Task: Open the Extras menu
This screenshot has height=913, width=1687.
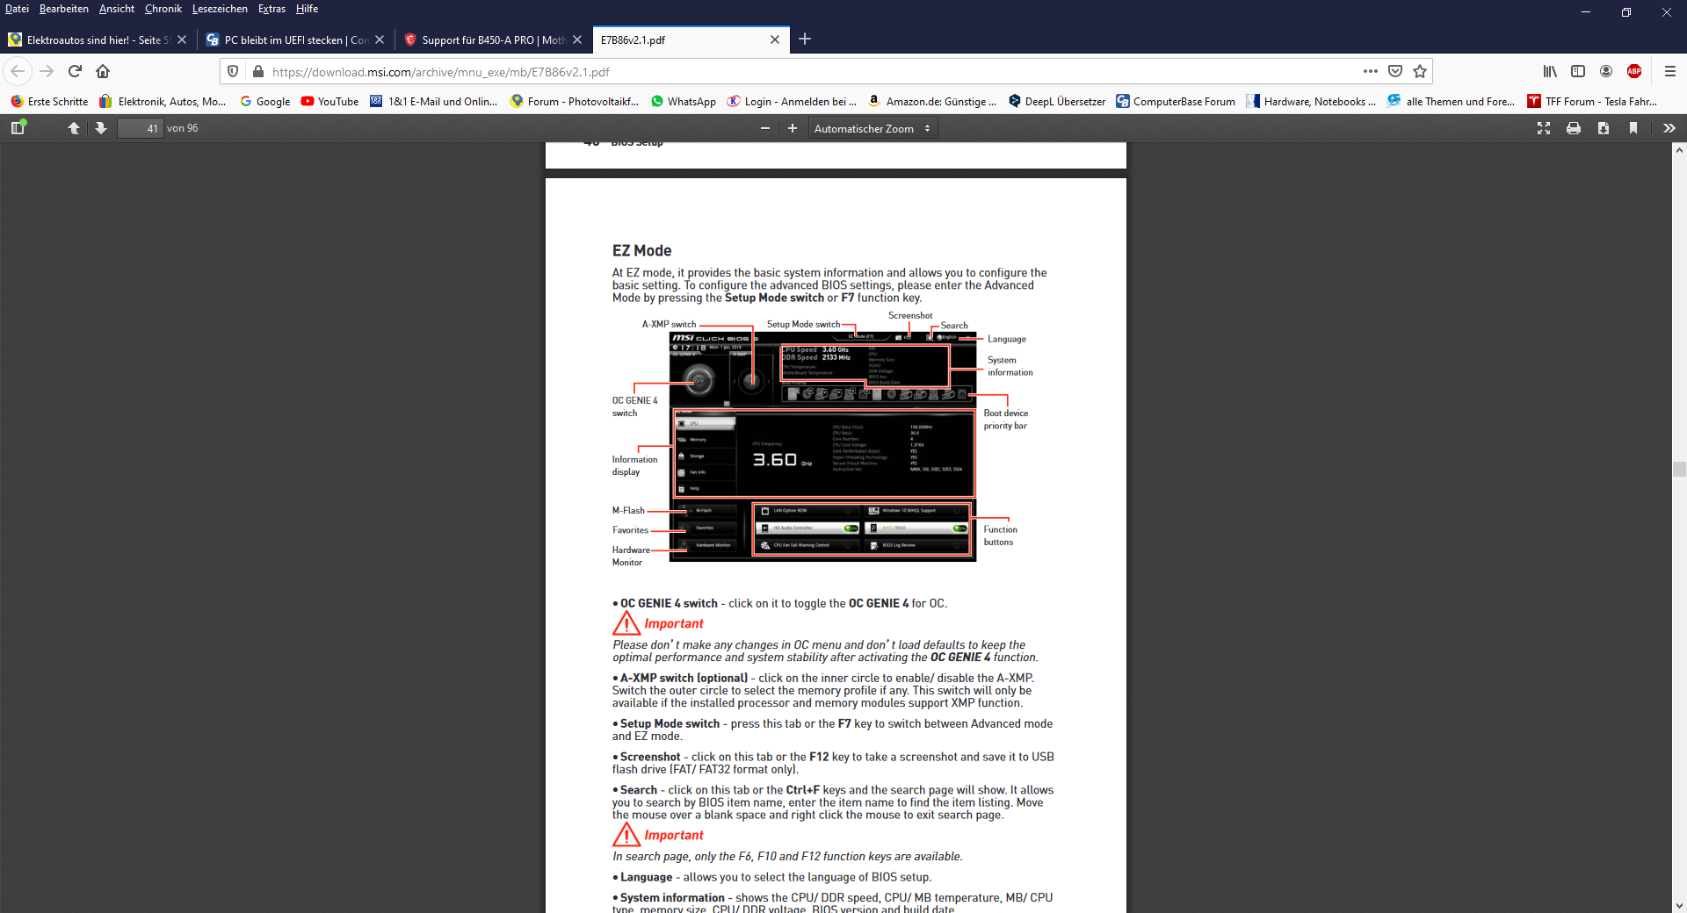Action: [x=272, y=9]
